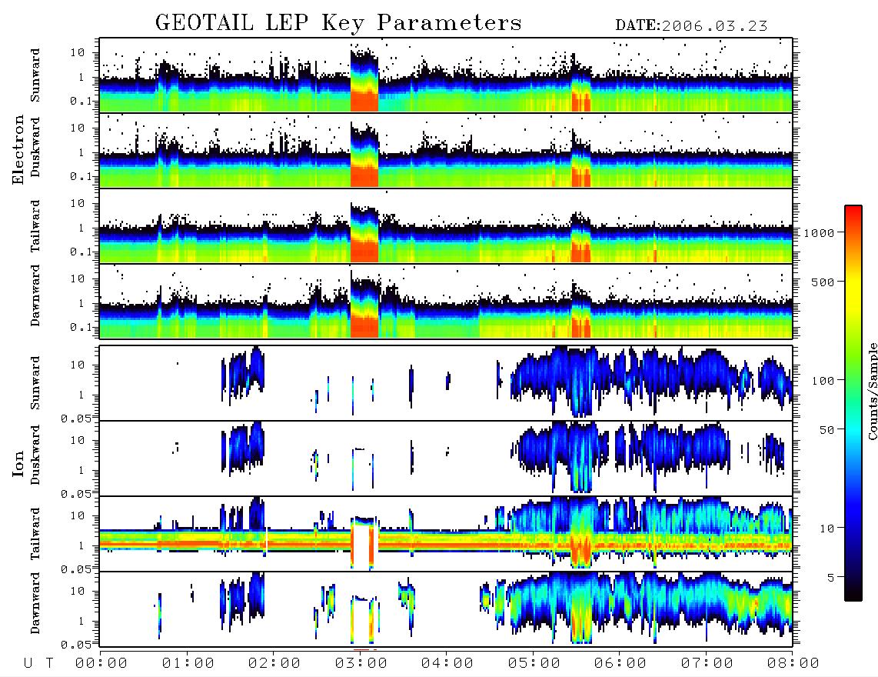Click the 10 tick on color bar
The height and width of the screenshot is (677, 878).
tap(826, 529)
